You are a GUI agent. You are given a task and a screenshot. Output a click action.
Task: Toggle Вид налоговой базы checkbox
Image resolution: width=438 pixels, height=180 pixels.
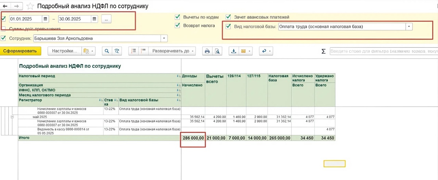click(228, 26)
